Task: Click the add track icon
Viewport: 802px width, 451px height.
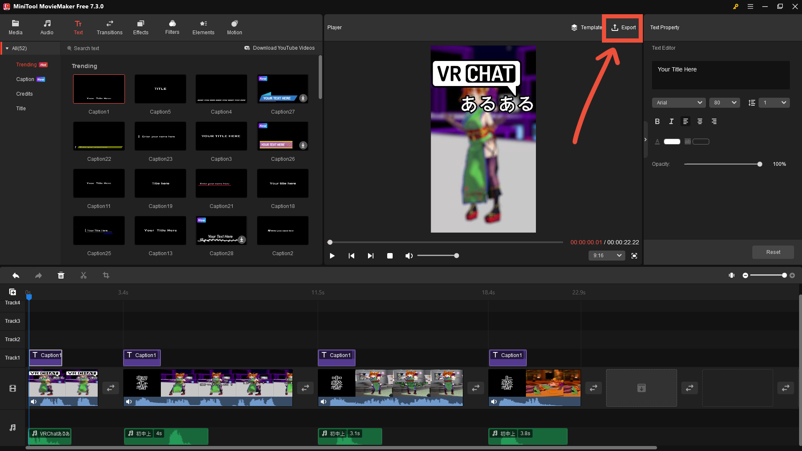Action: [x=13, y=292]
